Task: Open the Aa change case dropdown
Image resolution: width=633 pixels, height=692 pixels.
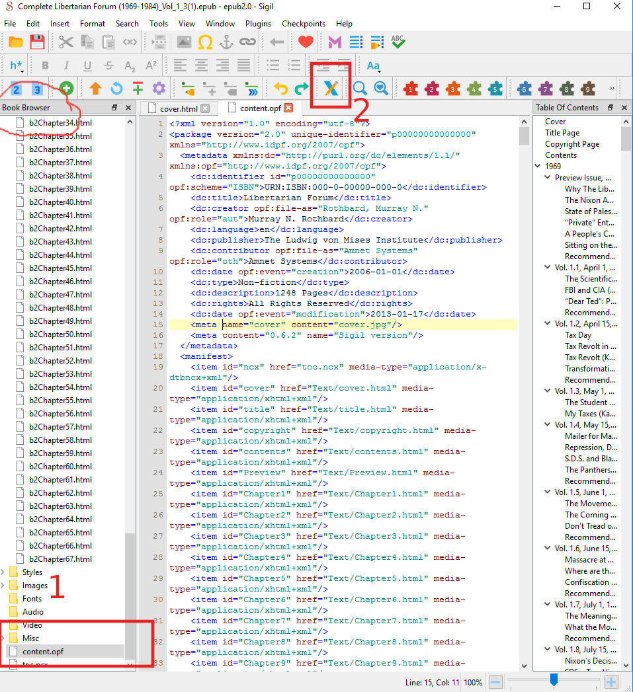Action: coord(374,65)
